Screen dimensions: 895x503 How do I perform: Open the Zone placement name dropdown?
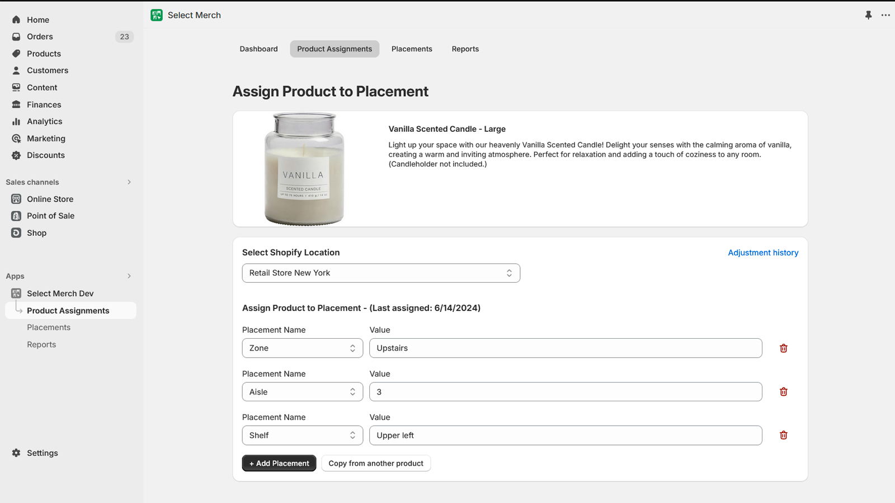pos(303,348)
